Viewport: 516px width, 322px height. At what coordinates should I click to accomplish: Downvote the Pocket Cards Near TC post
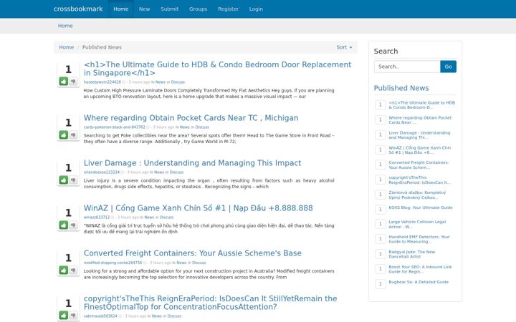(x=73, y=135)
